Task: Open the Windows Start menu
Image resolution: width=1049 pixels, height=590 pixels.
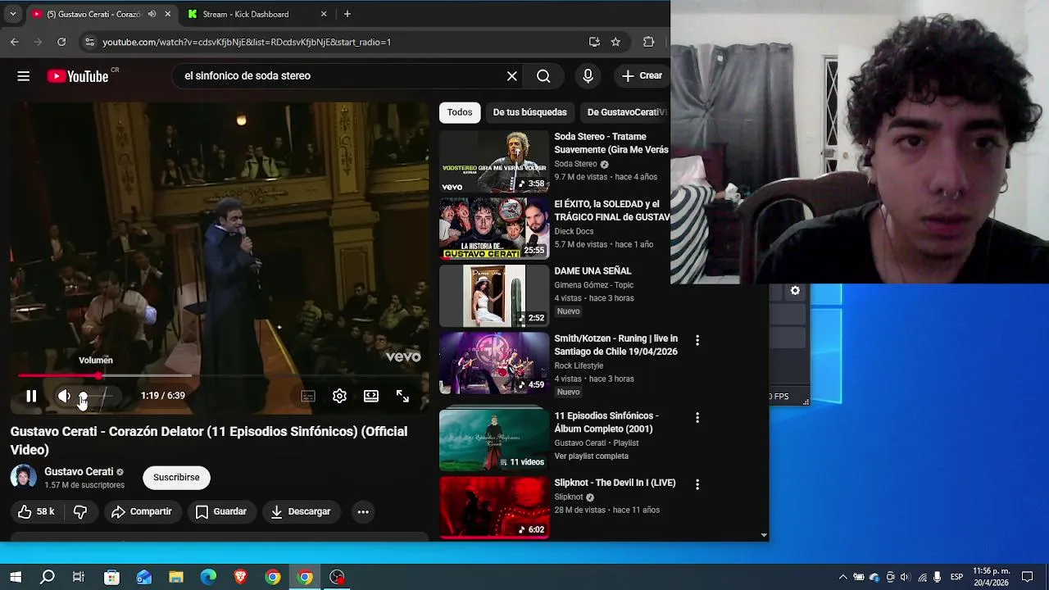Action: pyautogui.click(x=16, y=578)
